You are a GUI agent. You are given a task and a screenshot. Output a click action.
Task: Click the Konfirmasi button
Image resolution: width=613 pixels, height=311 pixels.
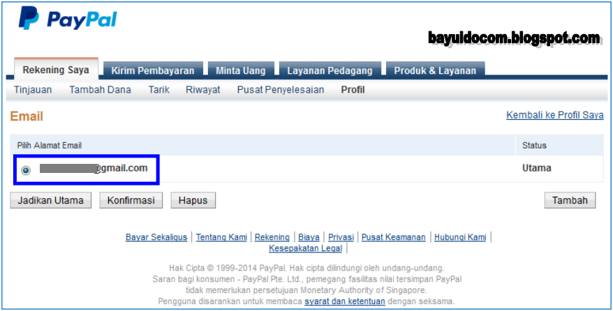[x=131, y=200]
